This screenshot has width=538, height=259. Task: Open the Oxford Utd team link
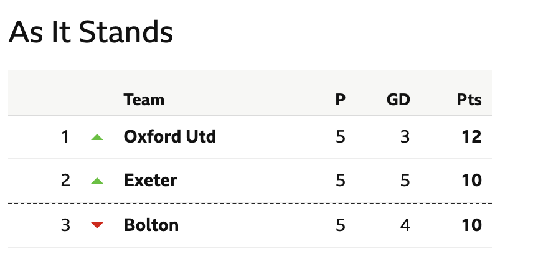[169, 136]
